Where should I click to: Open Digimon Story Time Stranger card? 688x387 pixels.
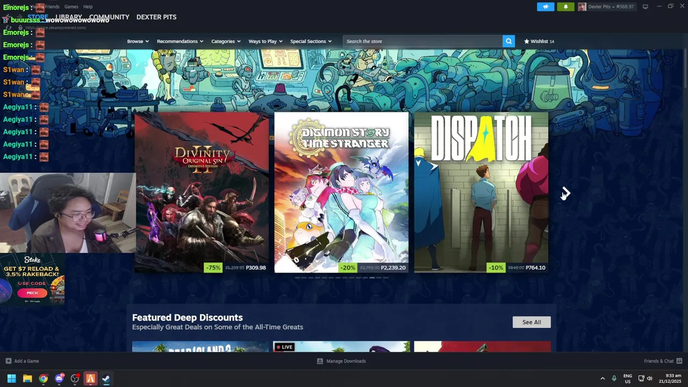pos(341,192)
